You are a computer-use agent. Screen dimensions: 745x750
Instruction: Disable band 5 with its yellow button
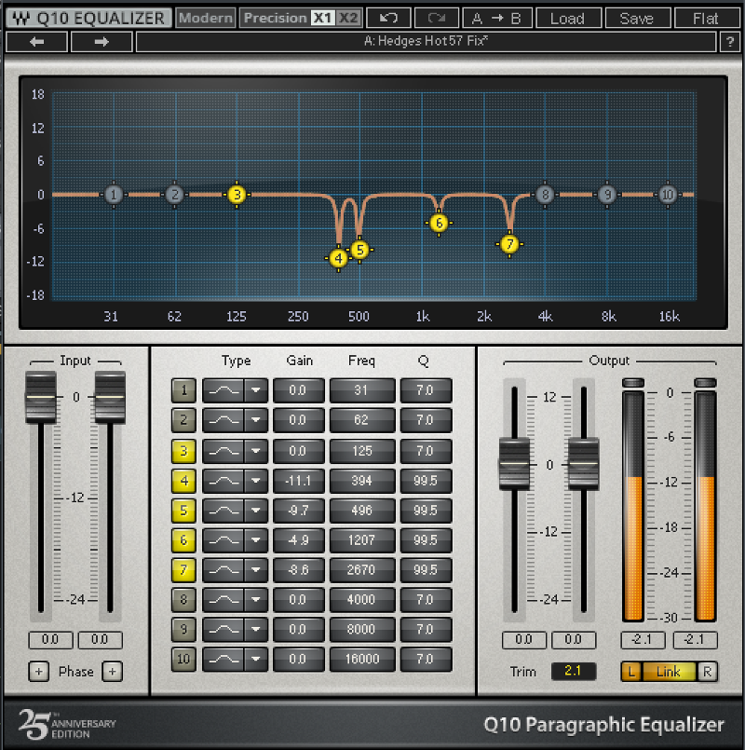[x=183, y=511]
